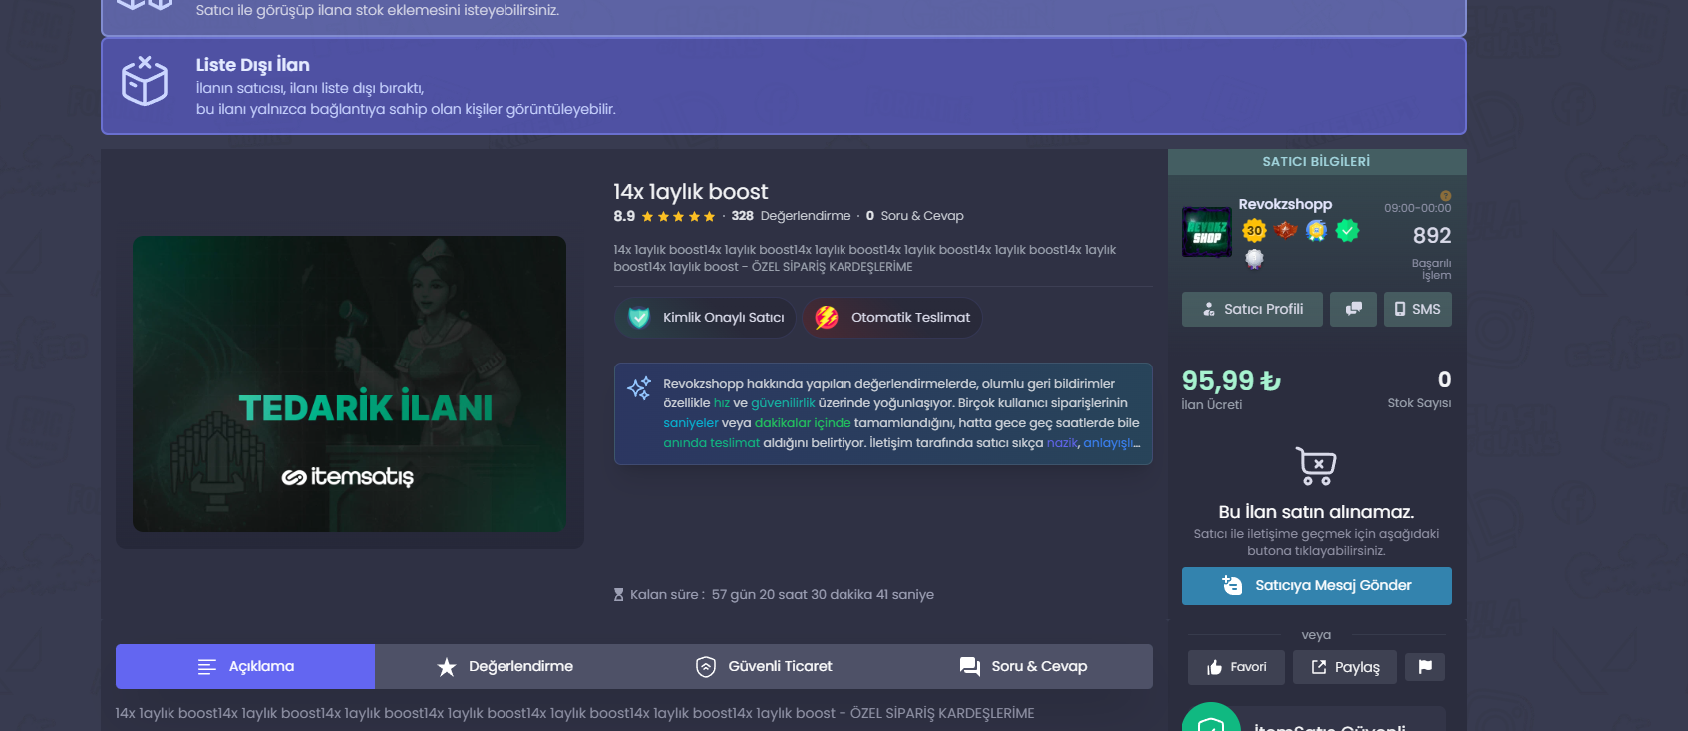1688x731 pixels.
Task: Click the AI sparkle summary icon
Action: tap(639, 388)
